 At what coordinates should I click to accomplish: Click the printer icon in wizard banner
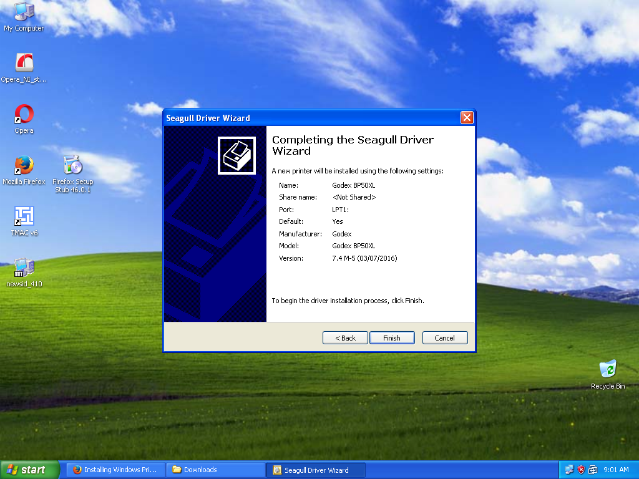[237, 155]
